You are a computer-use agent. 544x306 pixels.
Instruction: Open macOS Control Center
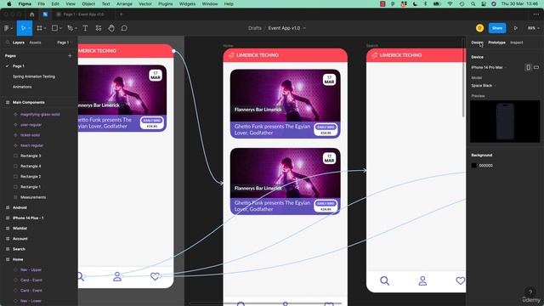click(x=484, y=3)
